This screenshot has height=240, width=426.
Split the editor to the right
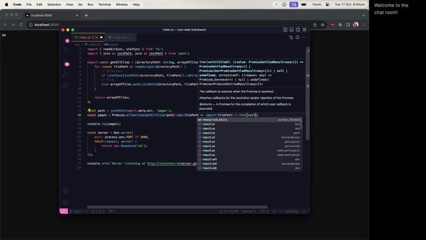[x=298, y=37]
